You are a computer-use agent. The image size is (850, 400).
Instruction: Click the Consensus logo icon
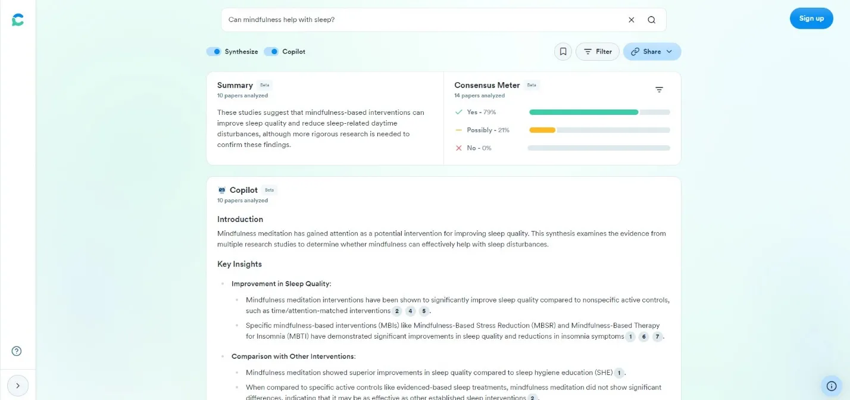(18, 20)
